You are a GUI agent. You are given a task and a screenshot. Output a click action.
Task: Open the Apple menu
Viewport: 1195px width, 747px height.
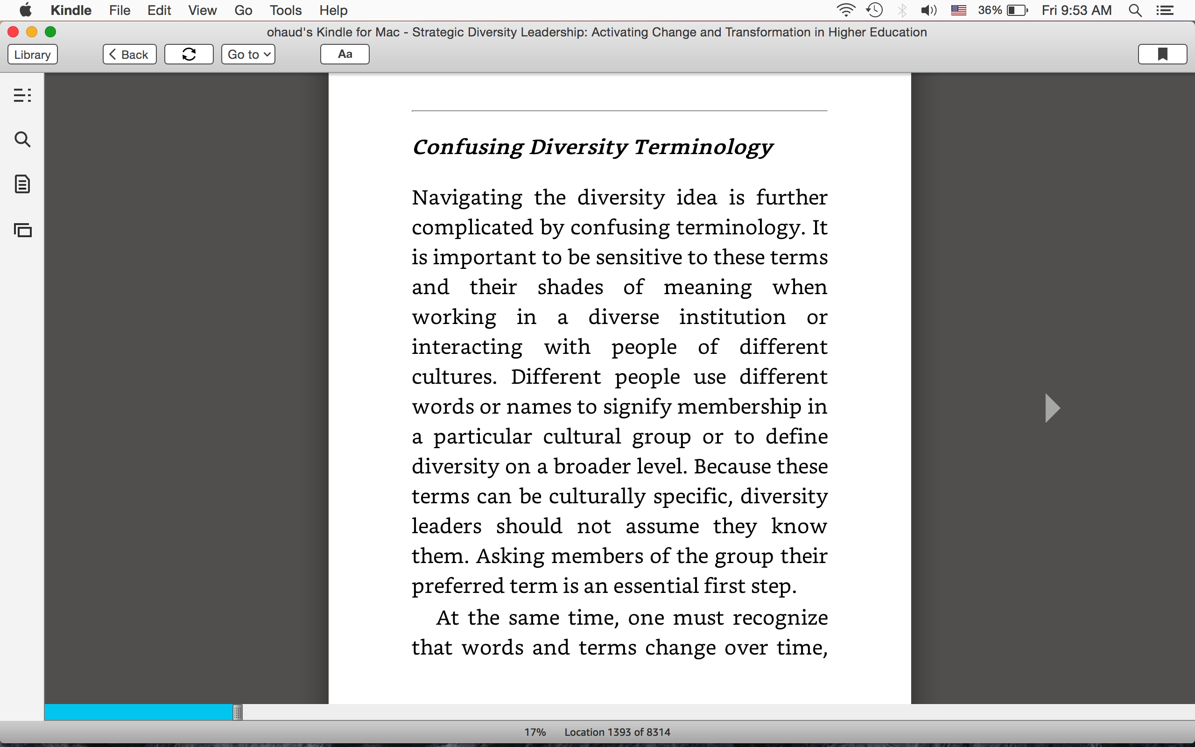[25, 10]
